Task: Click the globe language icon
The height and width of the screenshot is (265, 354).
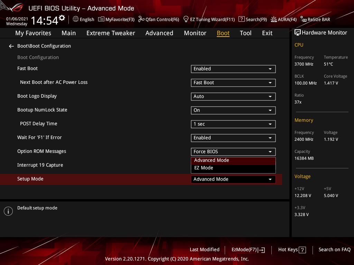Action: 76,19
